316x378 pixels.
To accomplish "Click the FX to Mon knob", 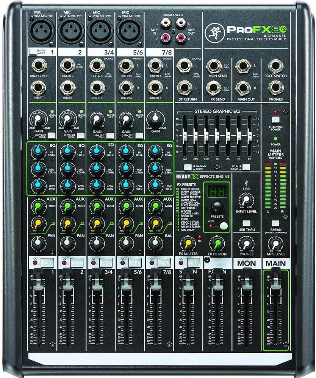I will pyautogui.click(x=217, y=243).
